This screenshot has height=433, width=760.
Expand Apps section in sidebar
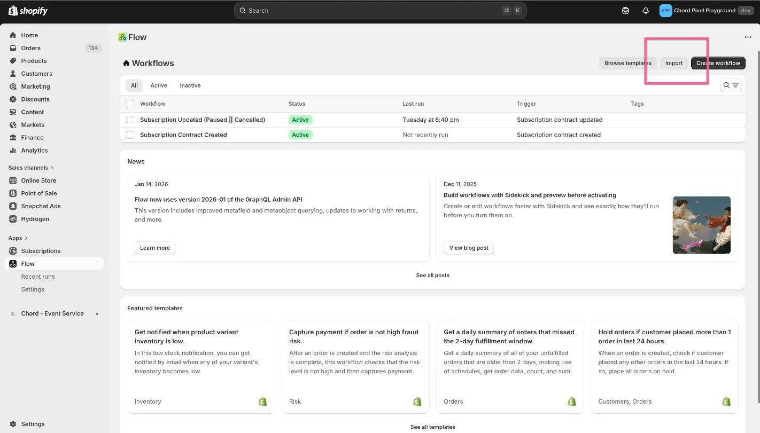pyautogui.click(x=18, y=238)
